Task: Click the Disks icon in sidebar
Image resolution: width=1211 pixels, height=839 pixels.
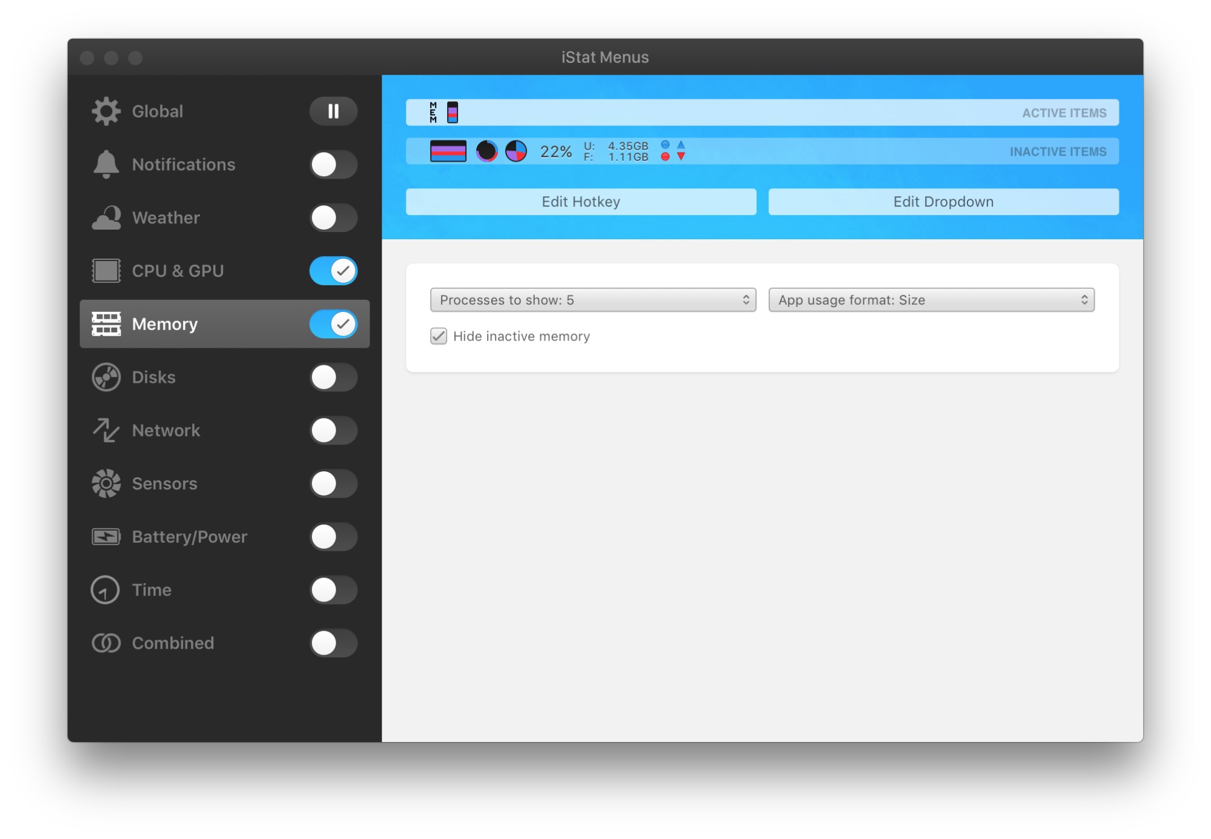Action: pyautogui.click(x=106, y=377)
